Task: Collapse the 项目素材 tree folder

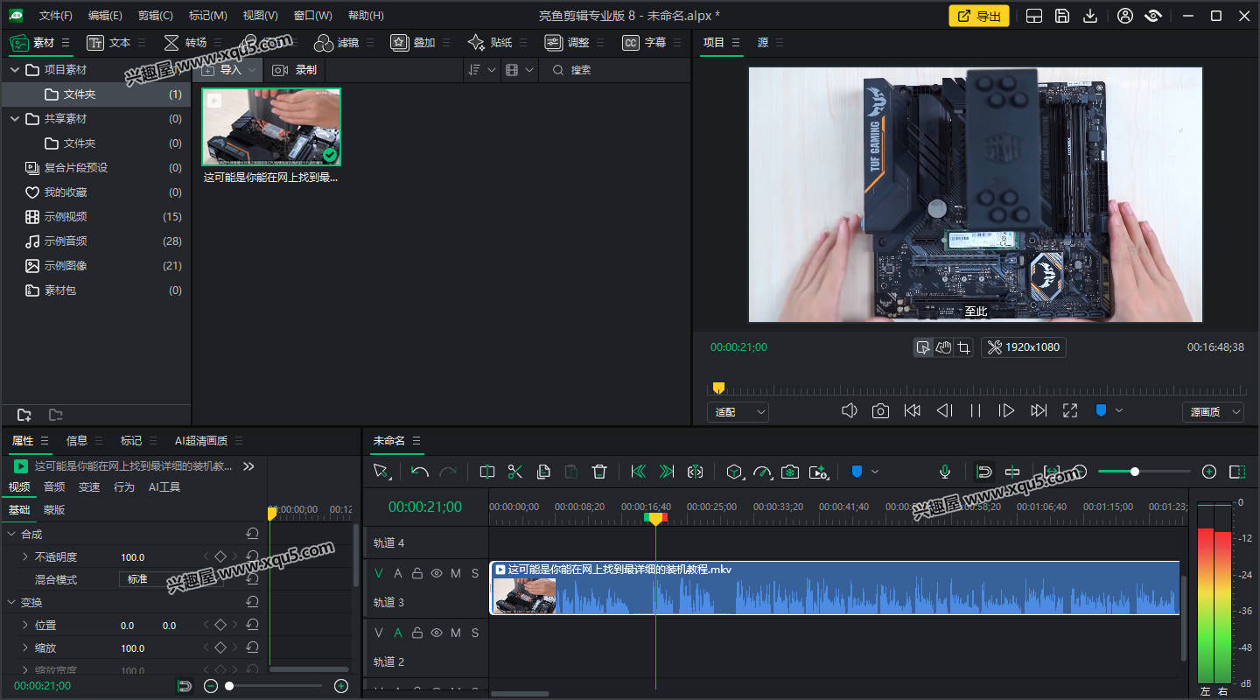Action: click(x=14, y=69)
